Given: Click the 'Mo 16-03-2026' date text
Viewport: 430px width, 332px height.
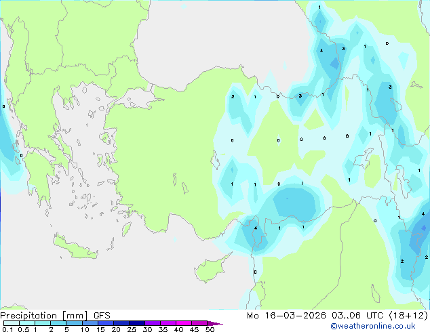Looking at the screenshot, I should pos(286,316).
